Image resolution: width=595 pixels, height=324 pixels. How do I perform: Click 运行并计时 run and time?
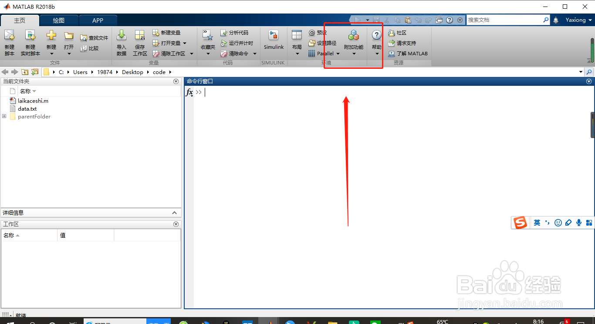click(x=237, y=43)
